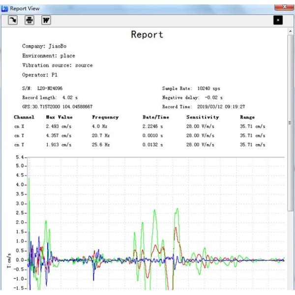Click the export arrow icon in toolbar
The height and width of the screenshot is (295, 295).
(x=13, y=20)
